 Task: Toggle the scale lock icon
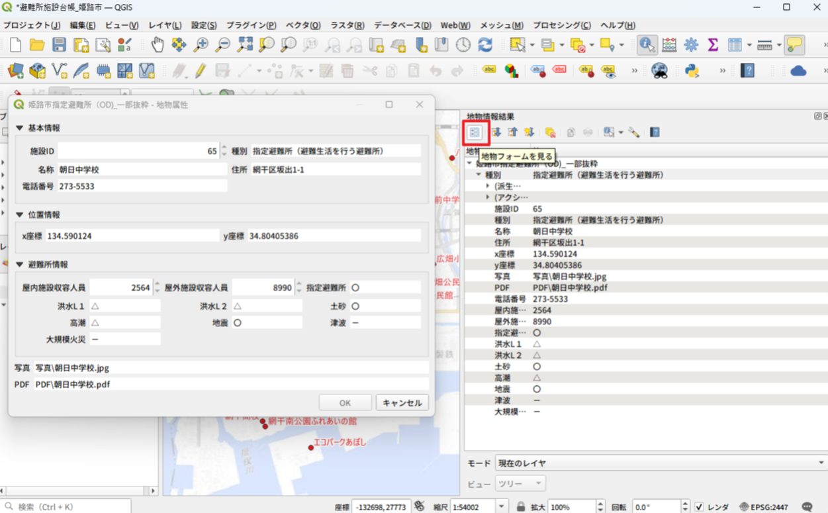point(521,507)
